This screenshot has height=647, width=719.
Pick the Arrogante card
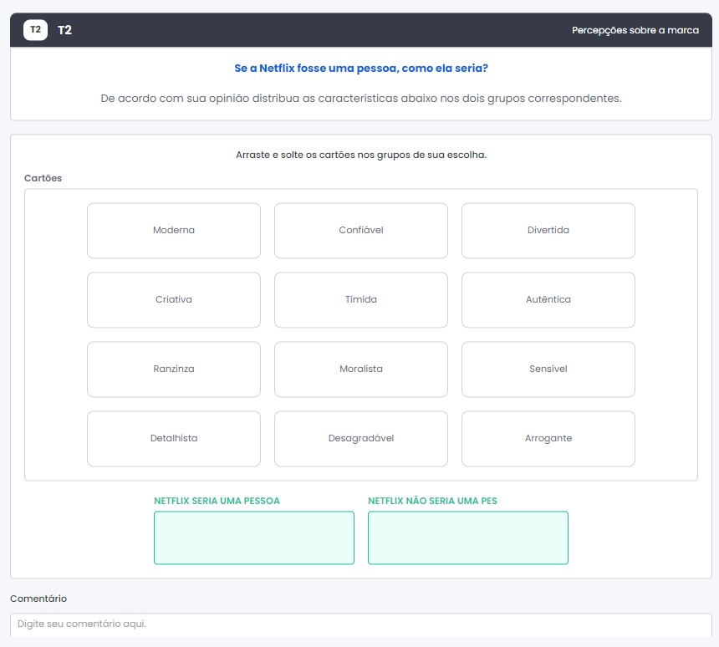[x=548, y=438]
